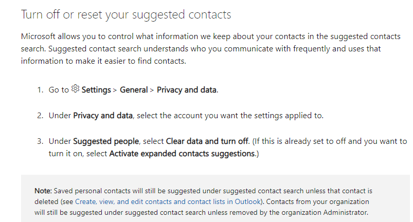This screenshot has height=222, width=413.
Task: Click the bold 'Note:' label
Action: point(43,191)
